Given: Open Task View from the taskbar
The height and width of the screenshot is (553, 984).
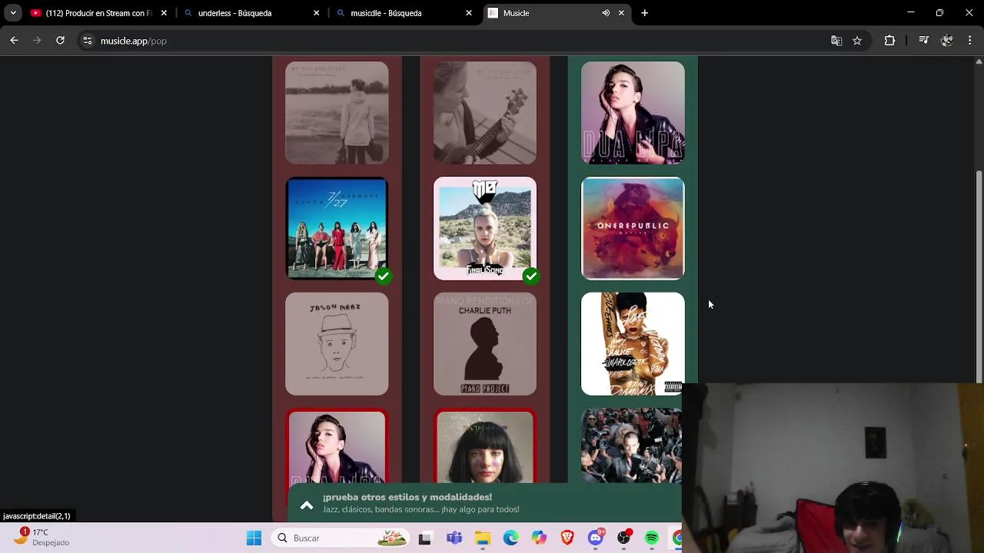Looking at the screenshot, I should (424, 538).
